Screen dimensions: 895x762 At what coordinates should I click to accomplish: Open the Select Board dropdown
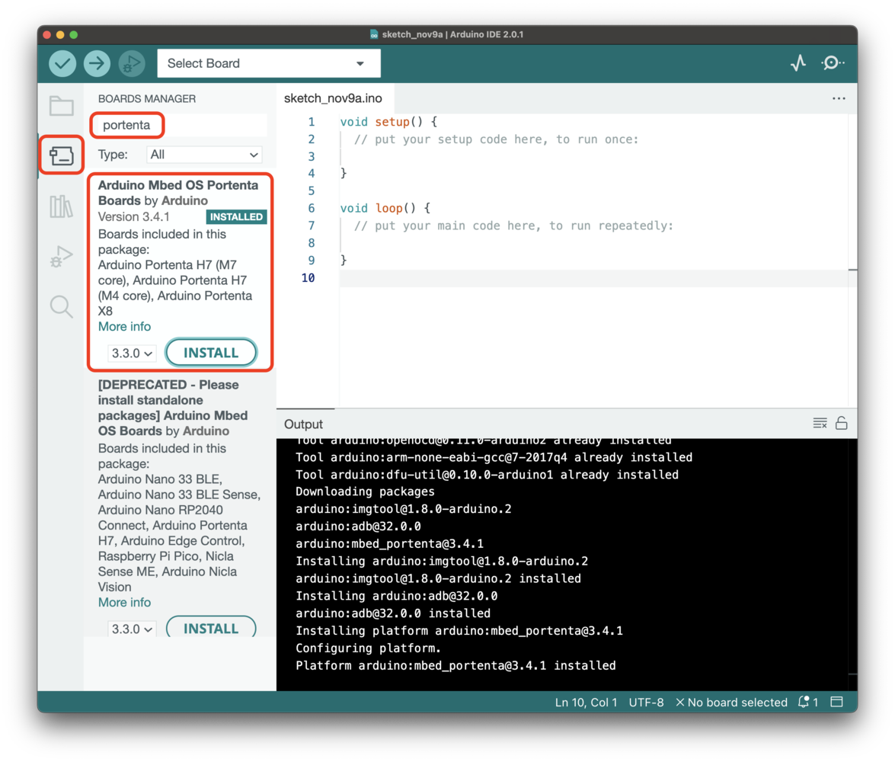(268, 63)
